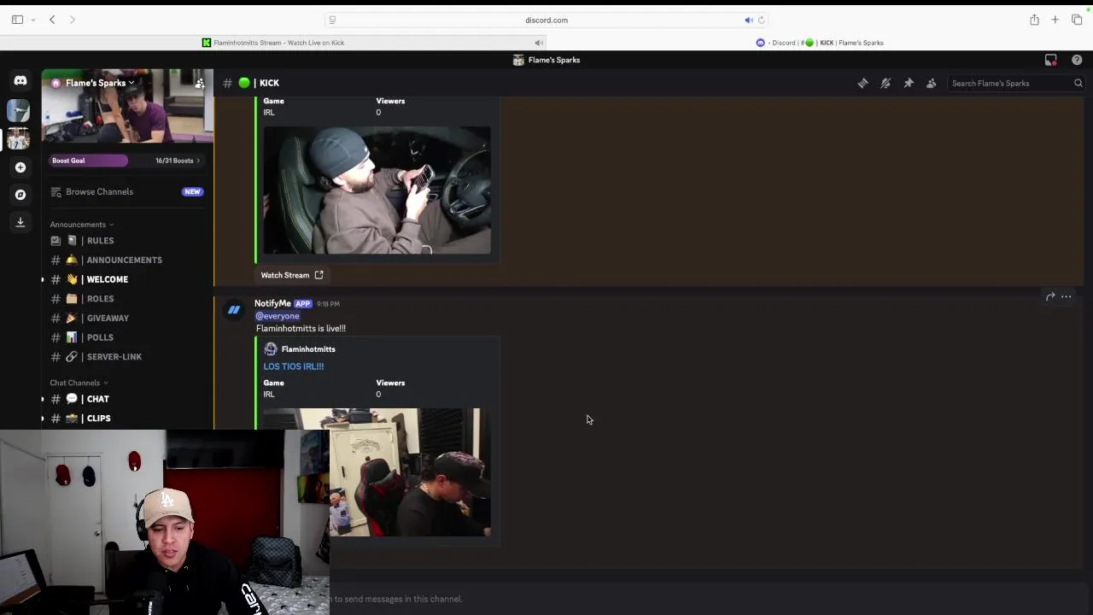
Task: Click Watch Stream link button
Action: (292, 275)
